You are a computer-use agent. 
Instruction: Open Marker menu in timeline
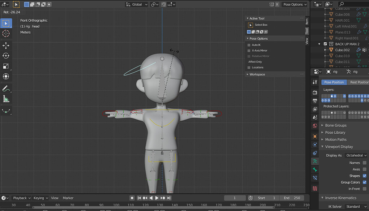point(68,198)
